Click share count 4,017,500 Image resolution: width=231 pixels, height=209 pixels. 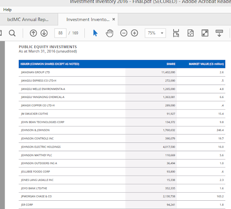click(169, 147)
